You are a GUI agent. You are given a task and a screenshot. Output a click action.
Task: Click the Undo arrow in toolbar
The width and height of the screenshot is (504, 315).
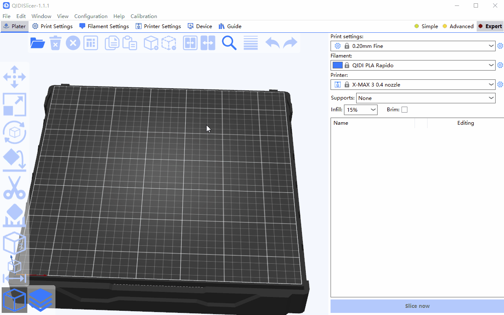click(x=273, y=43)
